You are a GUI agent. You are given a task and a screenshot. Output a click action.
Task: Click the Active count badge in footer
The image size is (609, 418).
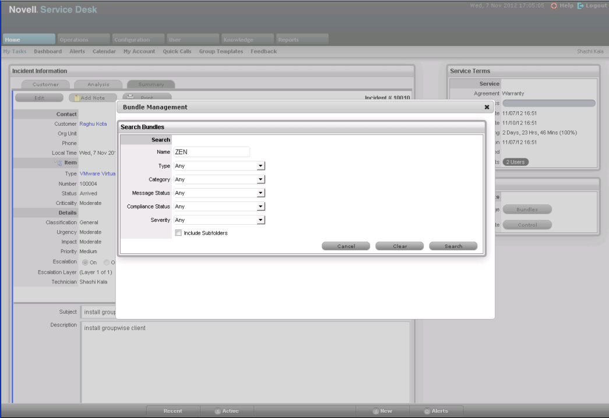tap(217, 412)
